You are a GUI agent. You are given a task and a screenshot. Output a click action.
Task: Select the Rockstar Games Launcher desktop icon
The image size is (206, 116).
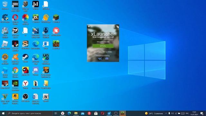[x=15, y=99]
